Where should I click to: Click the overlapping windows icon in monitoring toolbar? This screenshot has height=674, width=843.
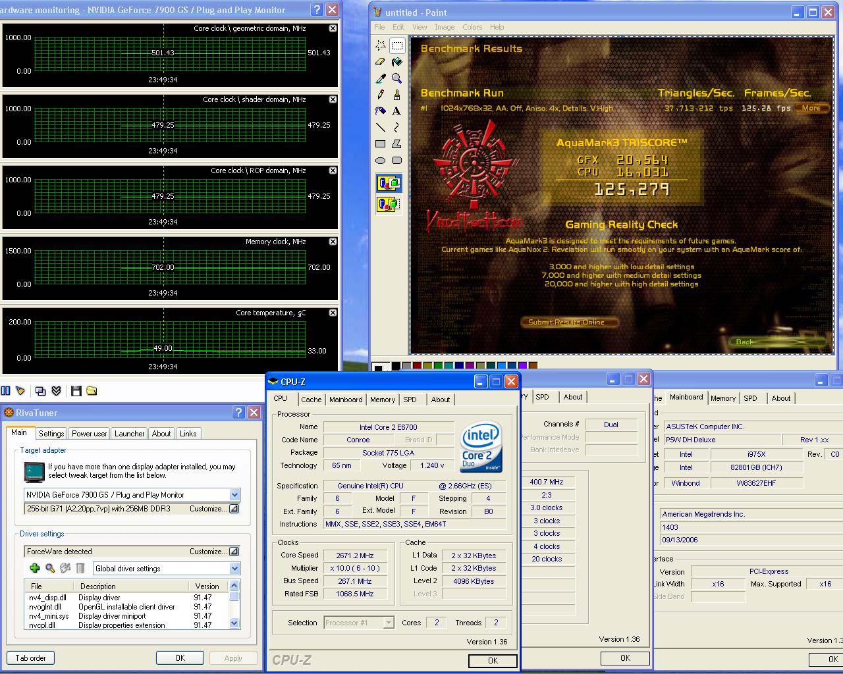(x=40, y=391)
